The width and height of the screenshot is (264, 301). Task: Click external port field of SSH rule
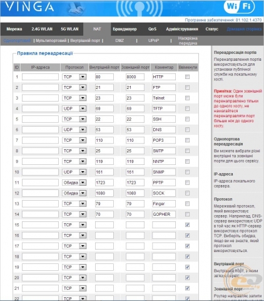click(x=135, y=119)
